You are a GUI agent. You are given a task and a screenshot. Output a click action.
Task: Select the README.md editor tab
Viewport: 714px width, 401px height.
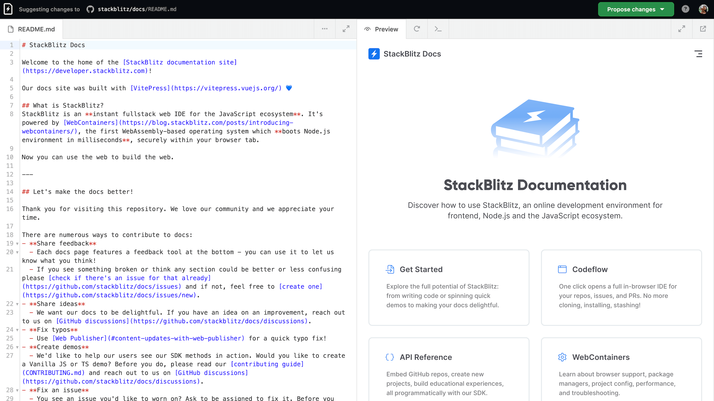tap(31, 29)
